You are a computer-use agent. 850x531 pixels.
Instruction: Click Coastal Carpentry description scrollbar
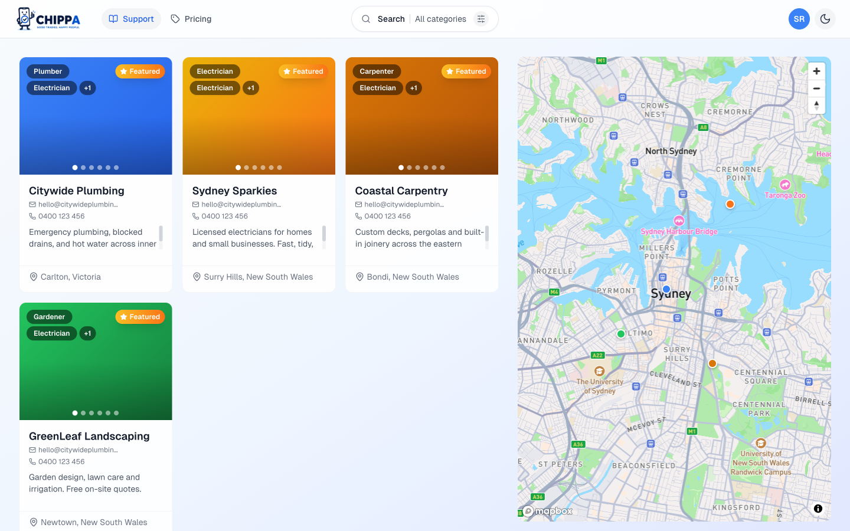pyautogui.click(x=487, y=234)
